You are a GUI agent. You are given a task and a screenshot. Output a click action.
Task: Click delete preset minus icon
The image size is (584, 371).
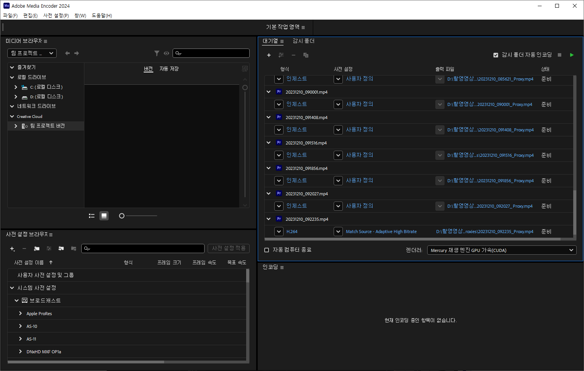tap(24, 248)
